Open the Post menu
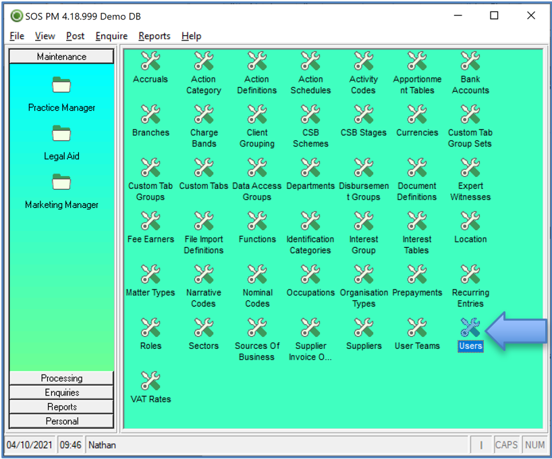 (x=75, y=36)
